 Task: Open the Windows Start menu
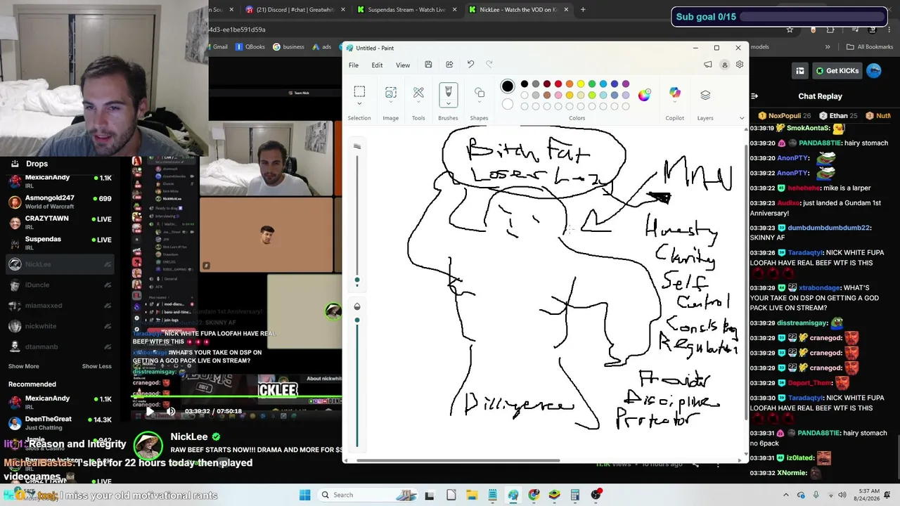[304, 495]
